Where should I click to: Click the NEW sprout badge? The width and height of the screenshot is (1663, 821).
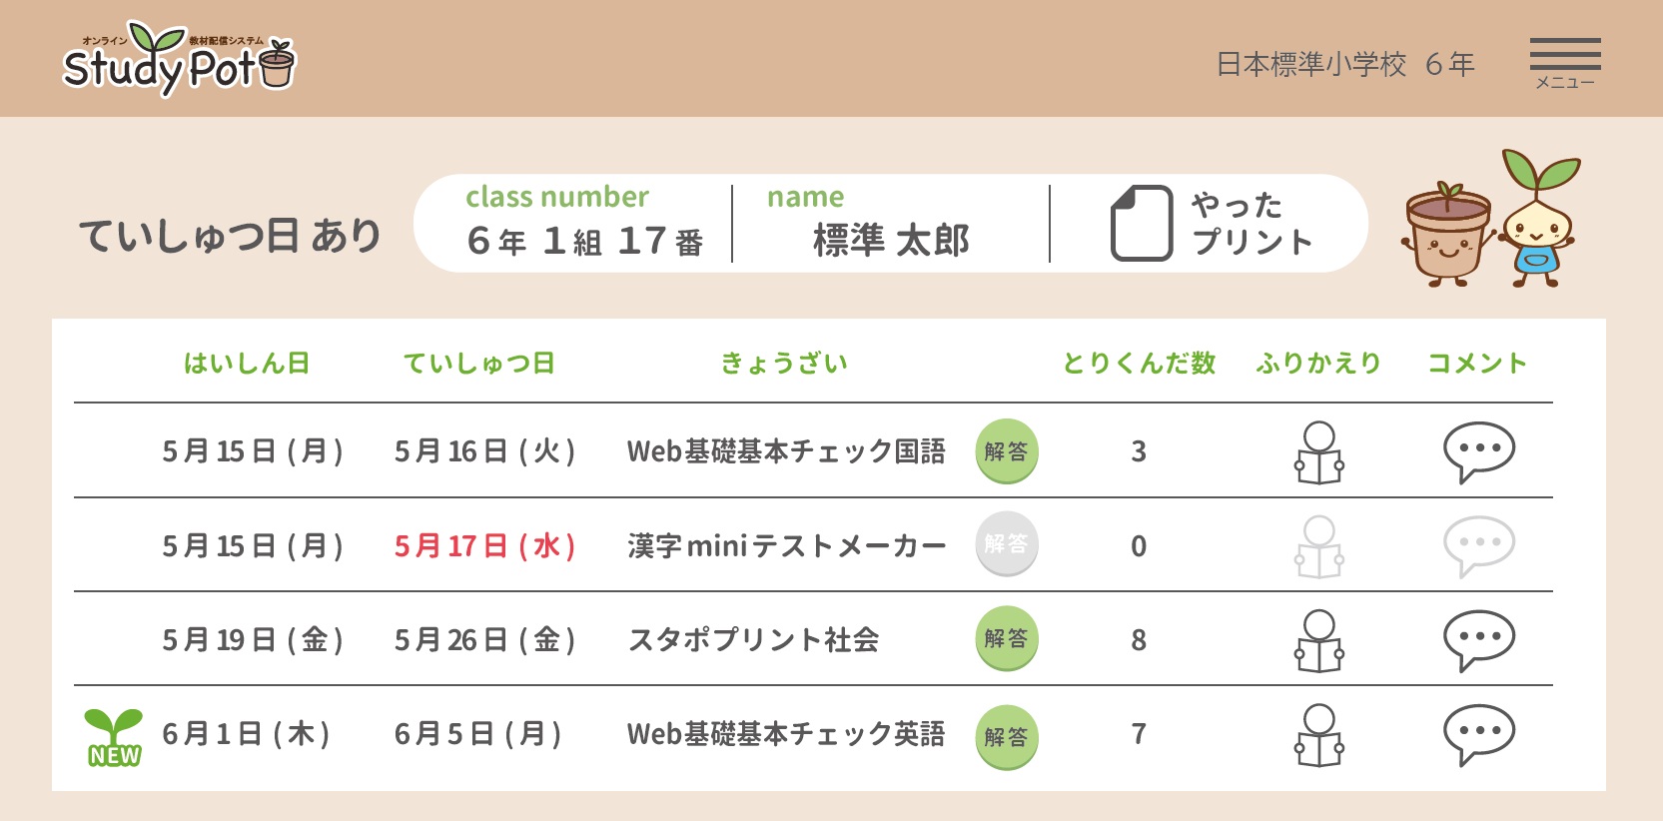(x=114, y=738)
